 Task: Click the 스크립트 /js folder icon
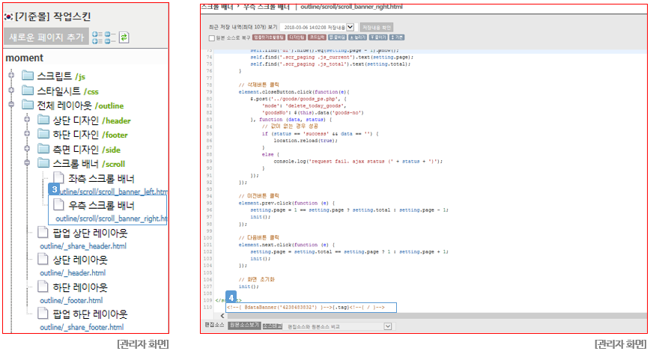(28, 76)
